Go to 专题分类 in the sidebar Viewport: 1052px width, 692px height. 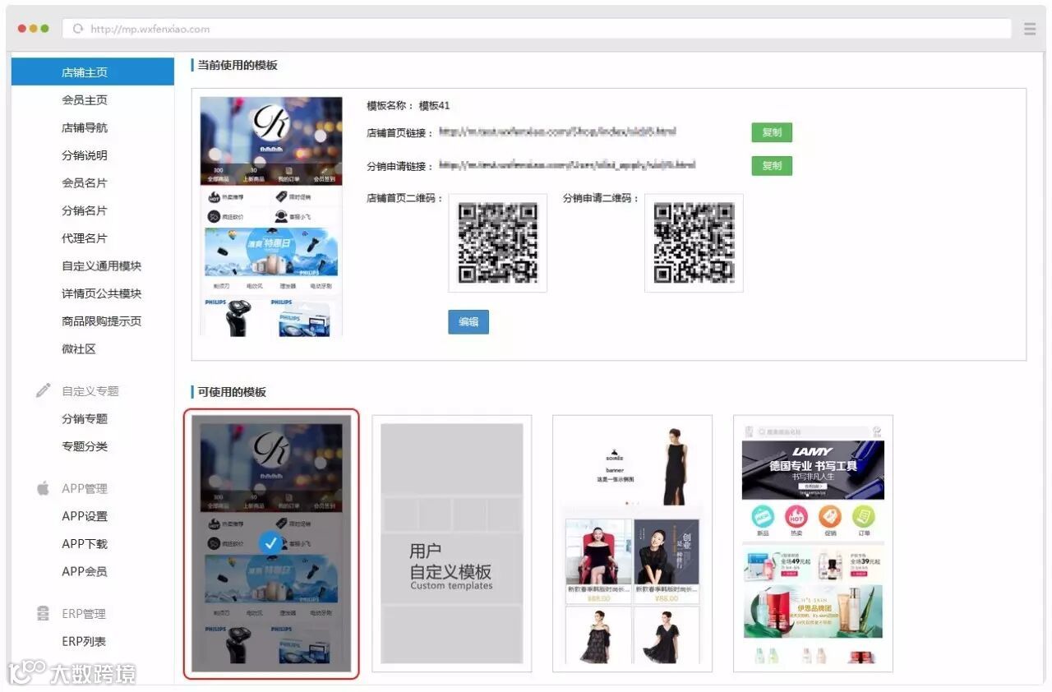[85, 446]
